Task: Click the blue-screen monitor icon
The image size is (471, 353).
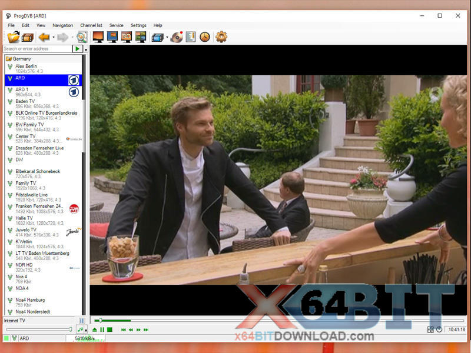Action: (x=112, y=37)
